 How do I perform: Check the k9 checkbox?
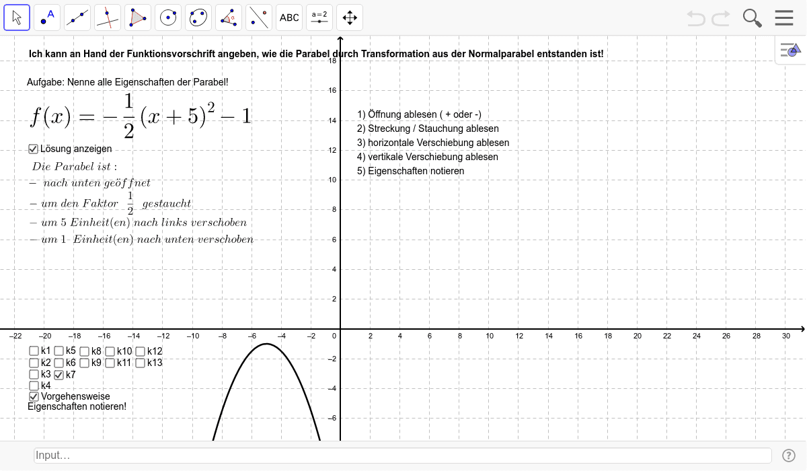coord(85,363)
